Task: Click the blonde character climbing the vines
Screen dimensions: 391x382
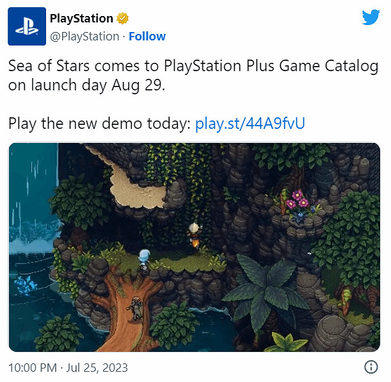Action: pos(195,235)
